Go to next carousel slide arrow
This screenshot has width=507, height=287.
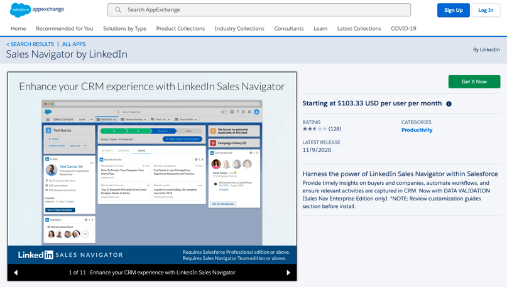[288, 273]
